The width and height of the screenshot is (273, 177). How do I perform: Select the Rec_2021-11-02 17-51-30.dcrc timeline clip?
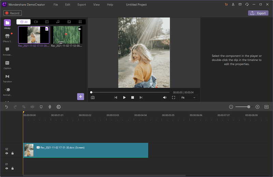[x=86, y=150]
